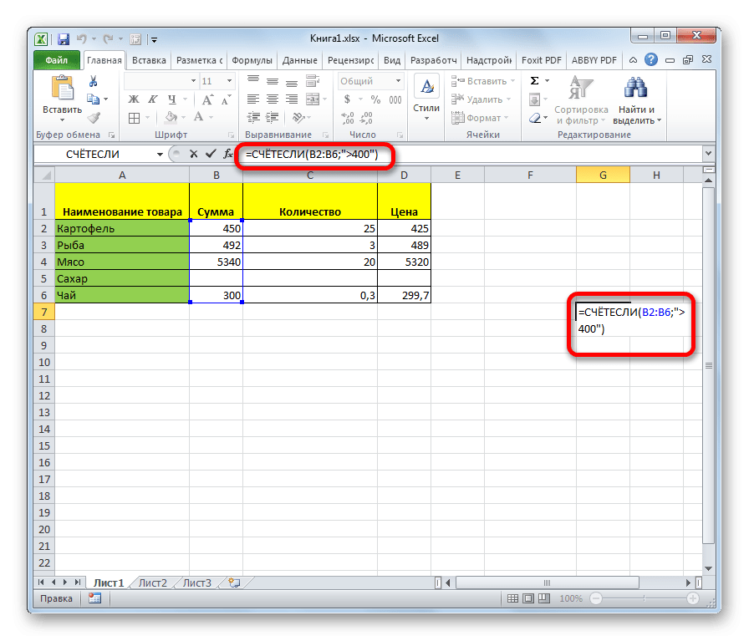Screen dimensions: 749x641
Task: Decrease font size with small A icon
Action: pos(226,99)
